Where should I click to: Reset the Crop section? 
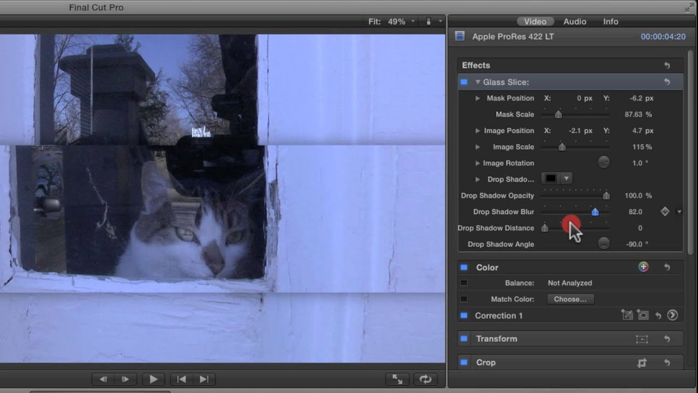(x=666, y=362)
